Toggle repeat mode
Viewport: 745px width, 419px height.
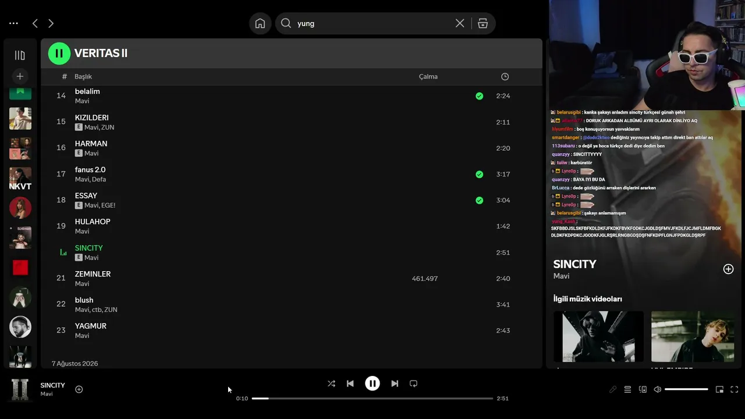point(413,384)
